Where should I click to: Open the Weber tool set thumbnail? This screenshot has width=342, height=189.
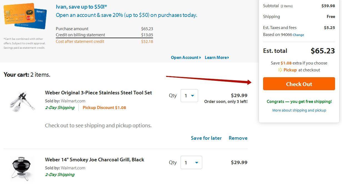click(23, 101)
